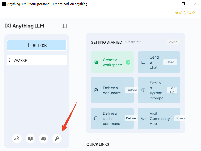Open settings via the wrench icon
This screenshot has height=151, width=201.
tap(57, 138)
